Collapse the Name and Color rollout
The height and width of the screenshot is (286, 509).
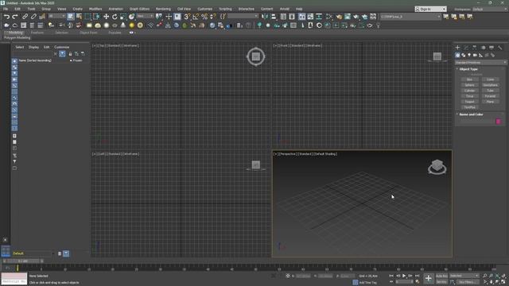pyautogui.click(x=471, y=114)
